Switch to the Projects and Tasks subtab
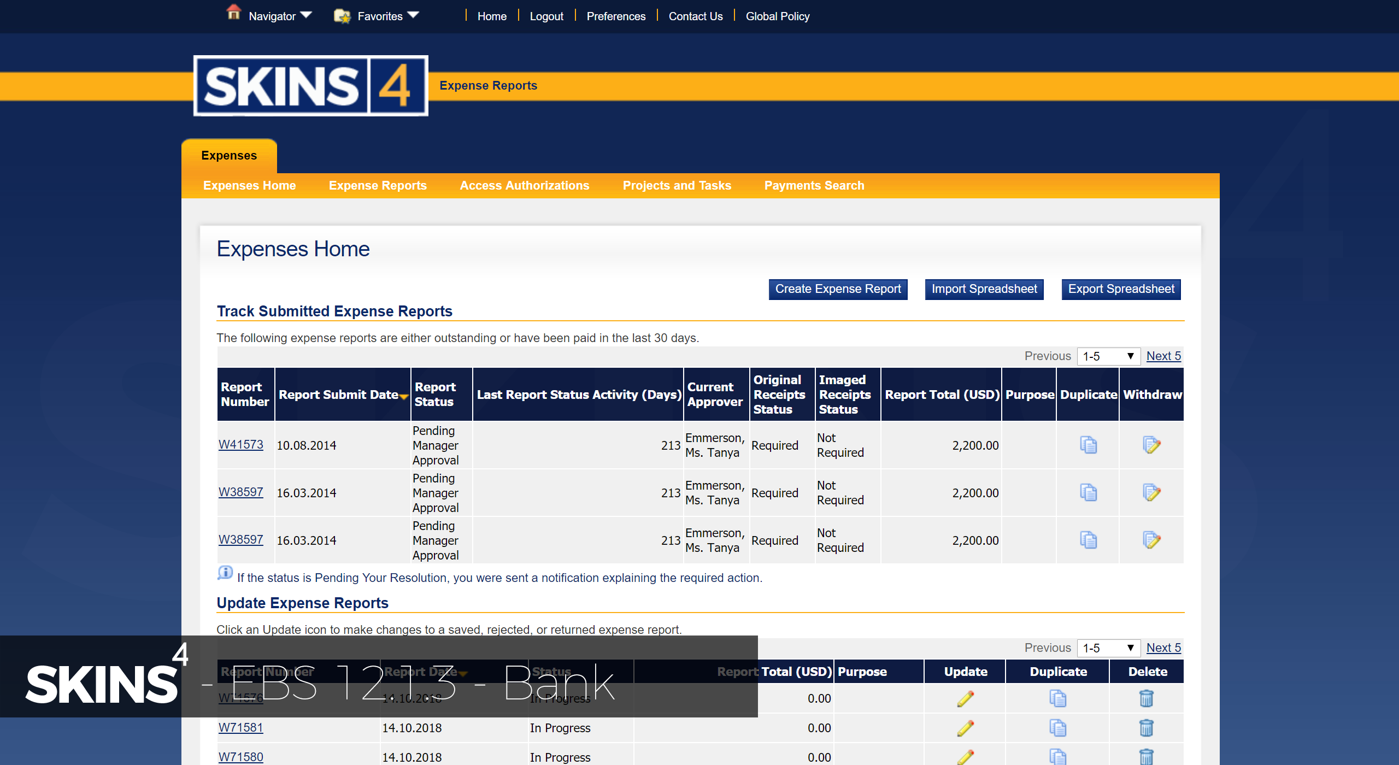Screen dimensions: 1399x765 pos(677,186)
